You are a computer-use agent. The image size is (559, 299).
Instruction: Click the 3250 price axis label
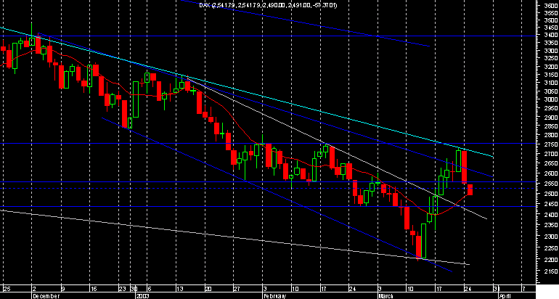[x=551, y=58]
